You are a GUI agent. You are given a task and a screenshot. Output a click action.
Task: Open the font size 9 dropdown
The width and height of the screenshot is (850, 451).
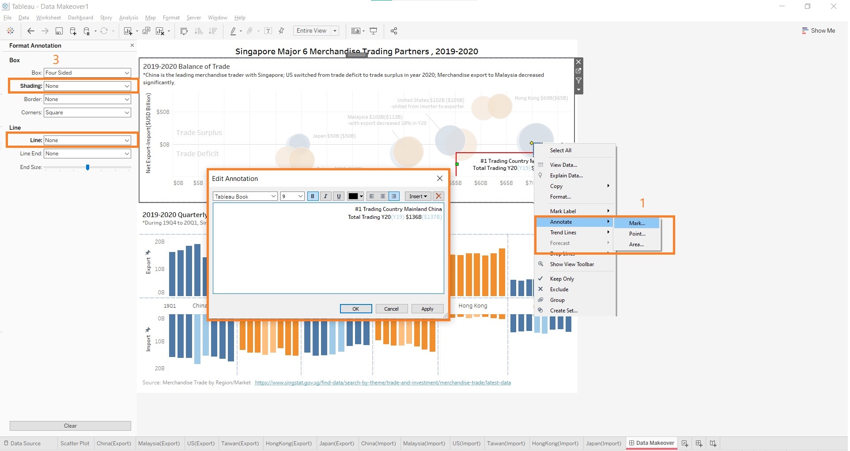292,196
